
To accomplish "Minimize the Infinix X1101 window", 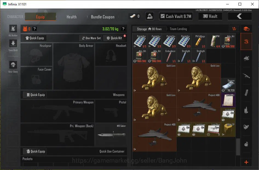I will [228, 4].
